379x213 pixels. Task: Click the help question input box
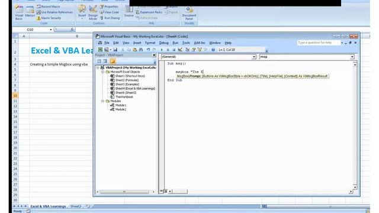point(319,43)
